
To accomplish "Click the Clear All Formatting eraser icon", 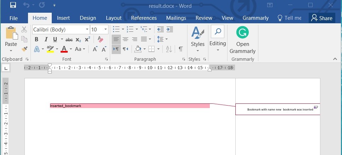I will point(100,40).
